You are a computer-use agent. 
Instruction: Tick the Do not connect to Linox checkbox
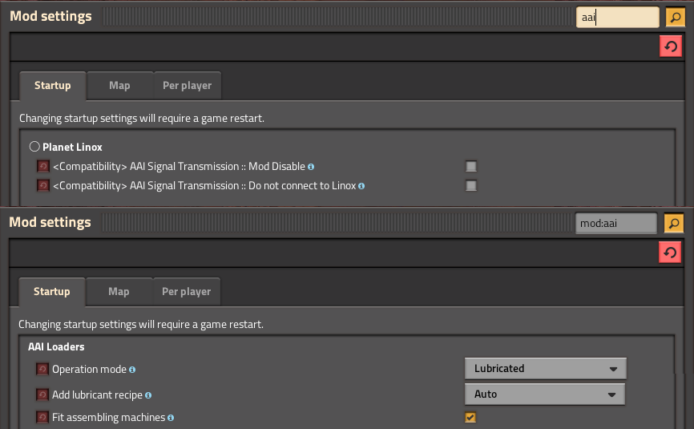click(471, 186)
